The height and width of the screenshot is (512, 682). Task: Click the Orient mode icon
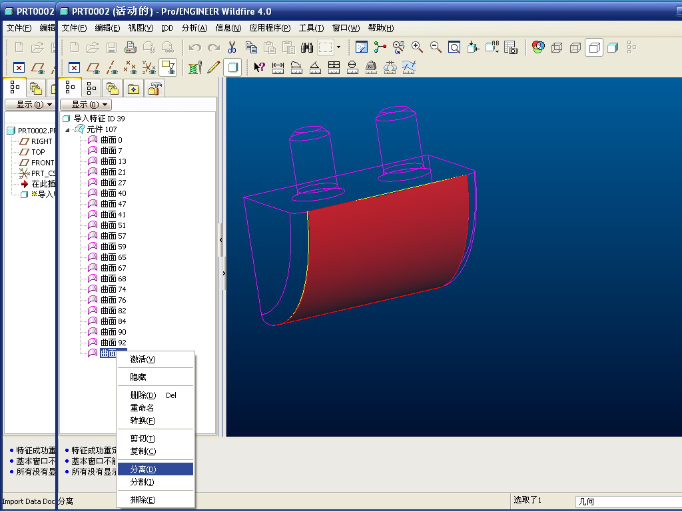tap(399, 47)
